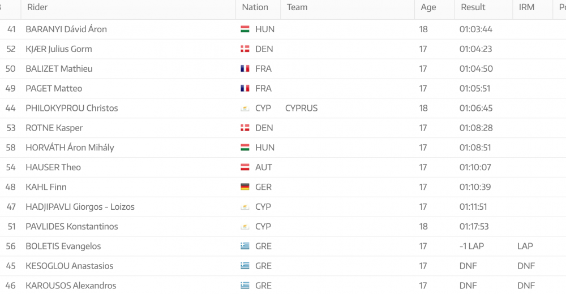Click the Cyprus flag beside PHILOKYPROU Christos
The height and width of the screenshot is (294, 566).
[x=245, y=109]
